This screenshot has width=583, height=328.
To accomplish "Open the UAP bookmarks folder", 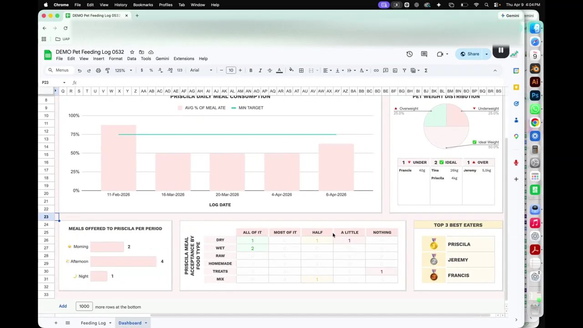I will 63,39.
